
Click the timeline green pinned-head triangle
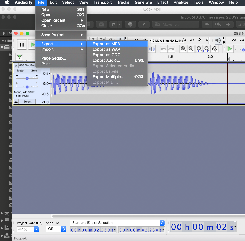coord(19,56)
